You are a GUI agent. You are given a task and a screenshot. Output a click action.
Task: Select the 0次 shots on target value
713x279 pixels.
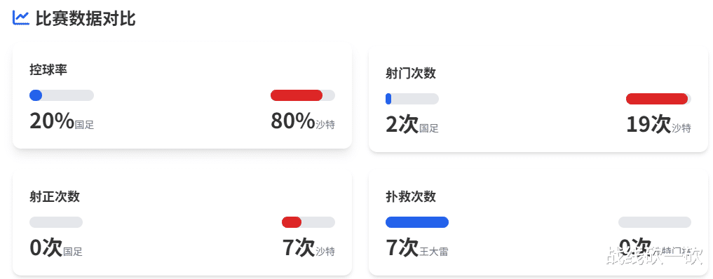pos(46,248)
